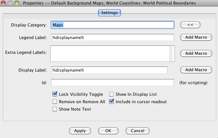Select the Display Label text field
Image resolution: width=218 pixels, height=138 pixels.
pyautogui.click(x=109, y=70)
